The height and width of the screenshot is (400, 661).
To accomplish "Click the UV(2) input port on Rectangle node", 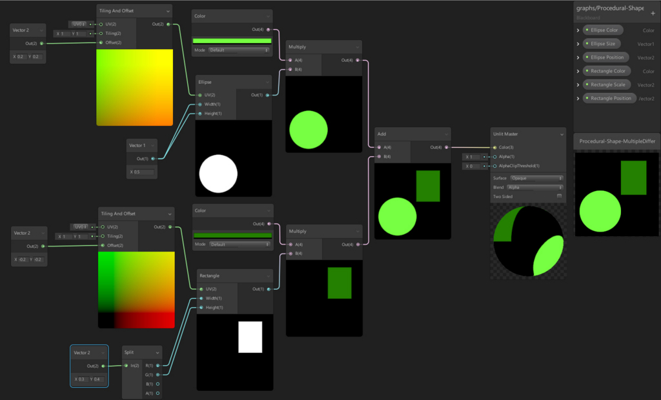I will (x=201, y=289).
